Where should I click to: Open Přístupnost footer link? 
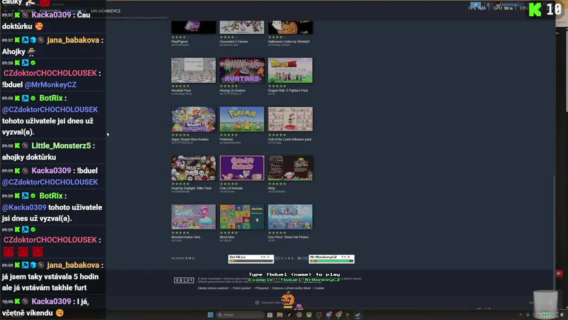pyautogui.click(x=262, y=288)
